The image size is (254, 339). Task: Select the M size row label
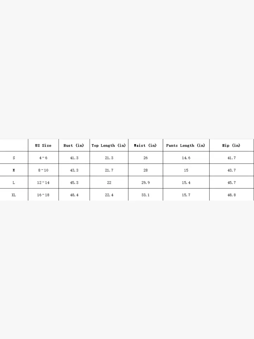[x=14, y=170]
